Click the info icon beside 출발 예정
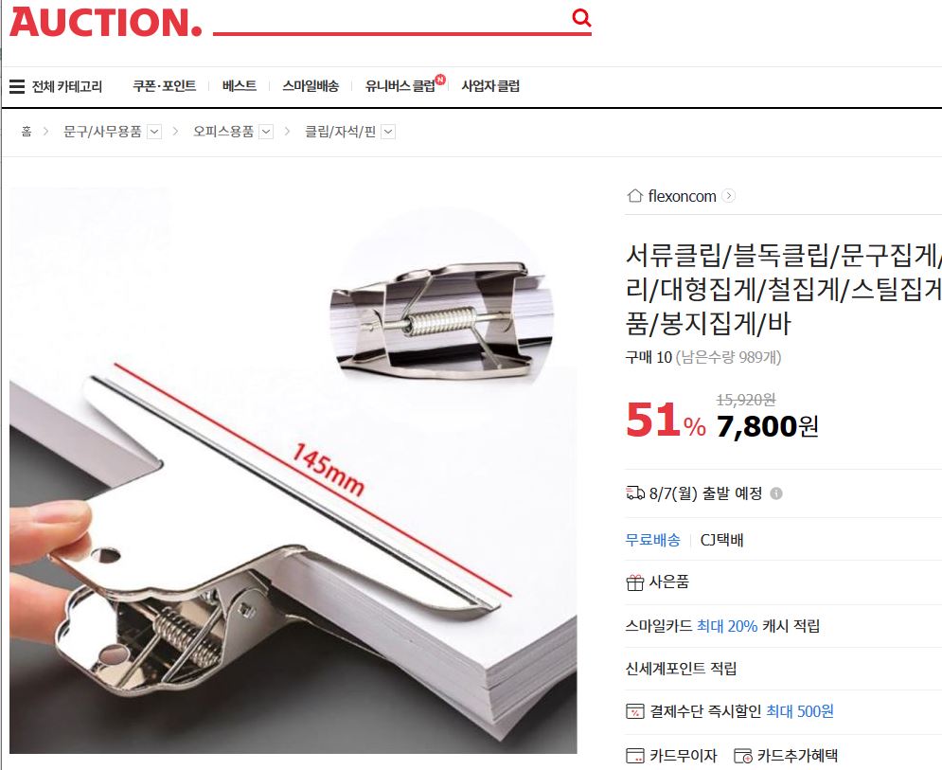This screenshot has height=770, width=942. [x=776, y=493]
